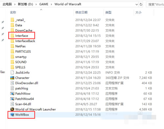This screenshot has height=129, width=164.
Task: Open the address bar history dropdown
Action: coord(136,5)
